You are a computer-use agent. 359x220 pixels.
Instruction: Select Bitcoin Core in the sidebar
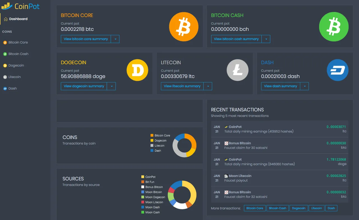[x=18, y=43]
